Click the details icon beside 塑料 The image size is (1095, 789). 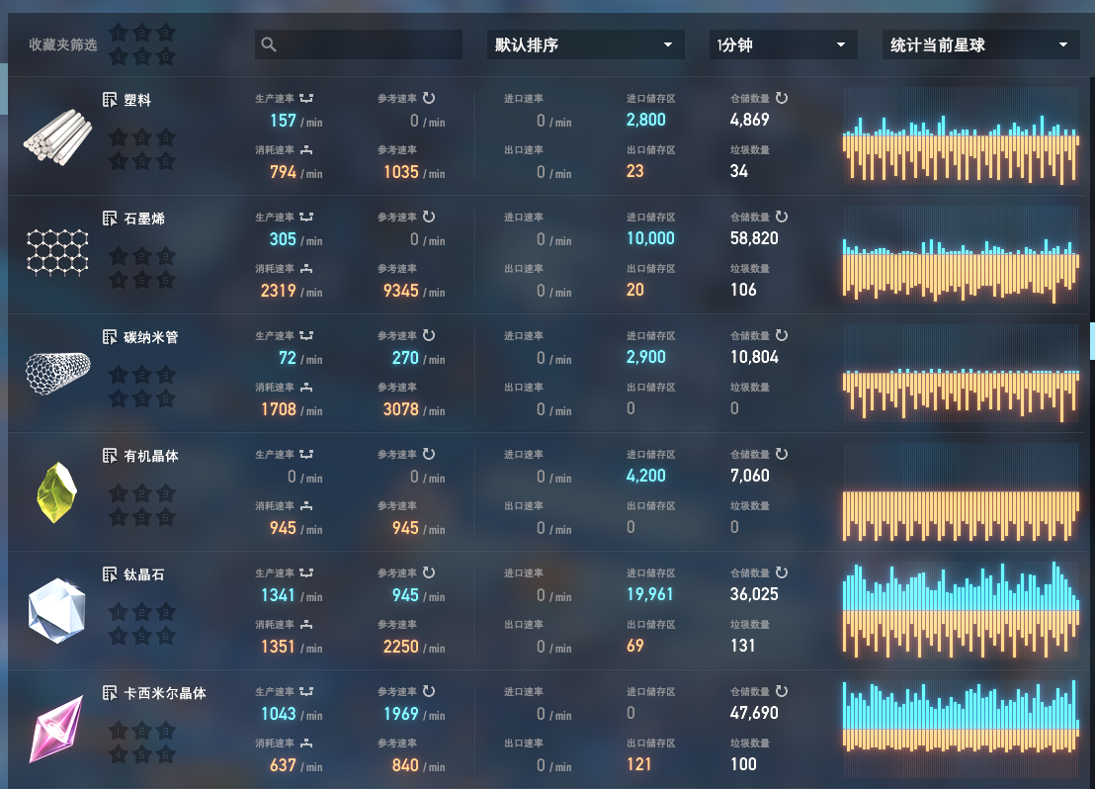coord(110,100)
